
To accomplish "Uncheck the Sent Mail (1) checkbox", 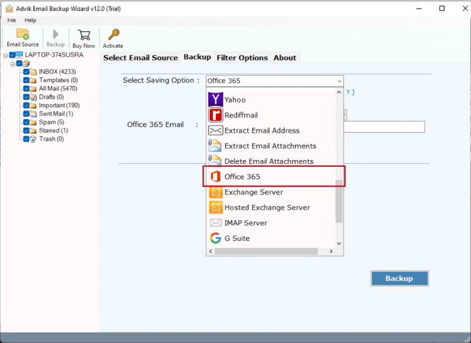I will 26,114.
